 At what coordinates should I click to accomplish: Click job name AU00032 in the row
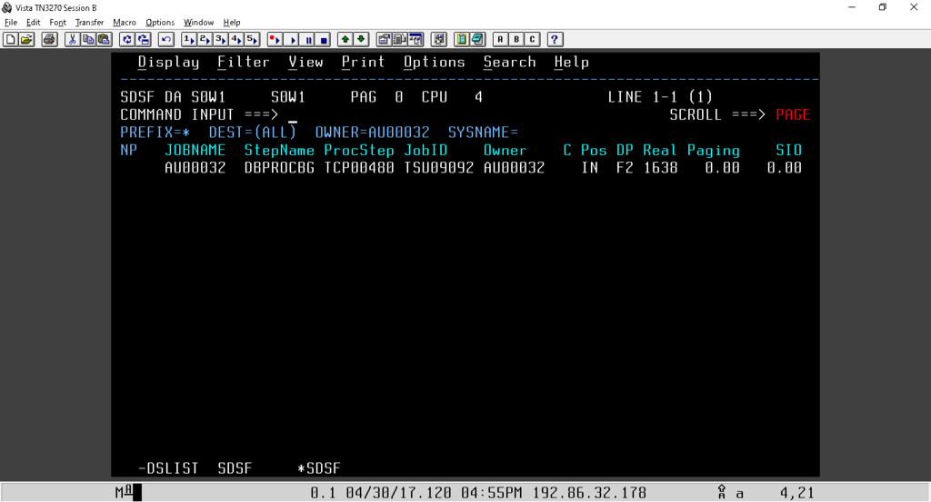pyautogui.click(x=195, y=168)
